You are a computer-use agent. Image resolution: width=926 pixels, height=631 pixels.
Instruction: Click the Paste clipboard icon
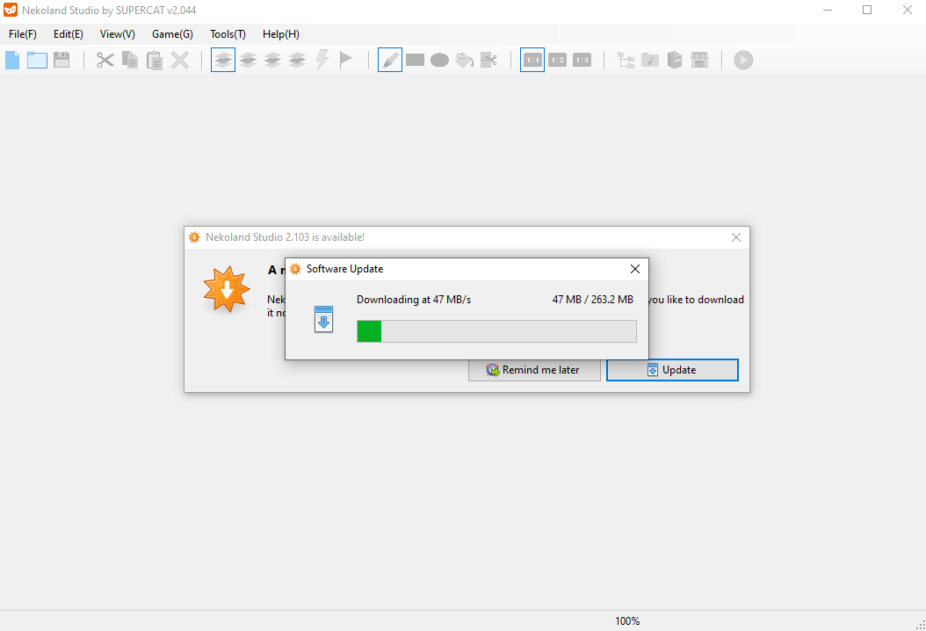155,60
